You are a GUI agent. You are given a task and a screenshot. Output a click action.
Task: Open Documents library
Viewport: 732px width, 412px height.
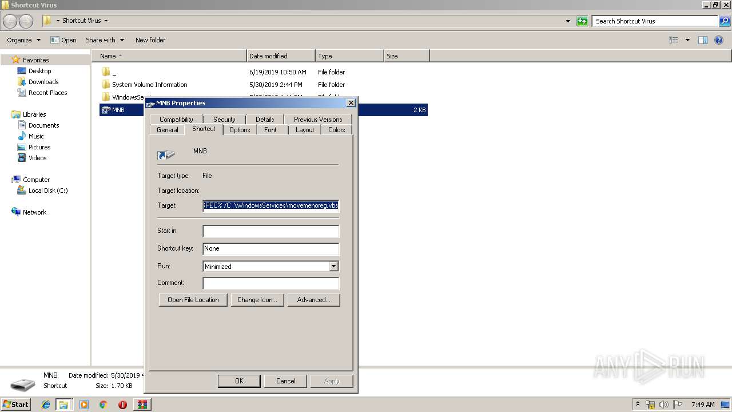(x=43, y=125)
